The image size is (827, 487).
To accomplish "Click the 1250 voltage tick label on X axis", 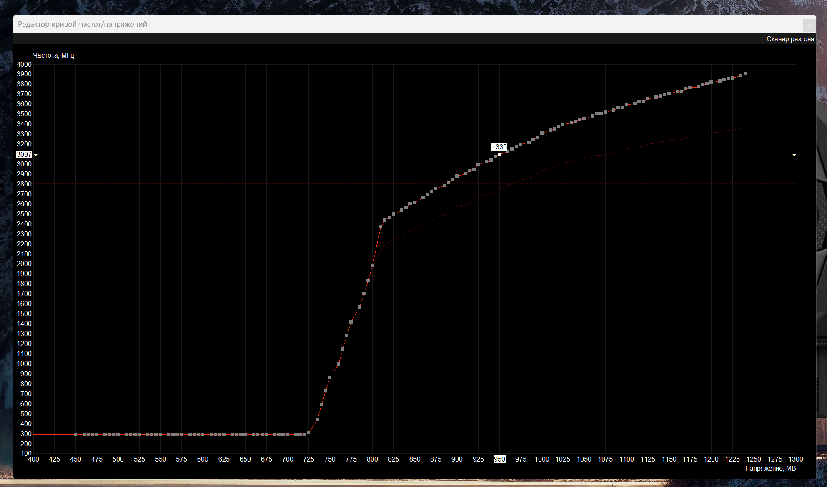I will click(754, 459).
